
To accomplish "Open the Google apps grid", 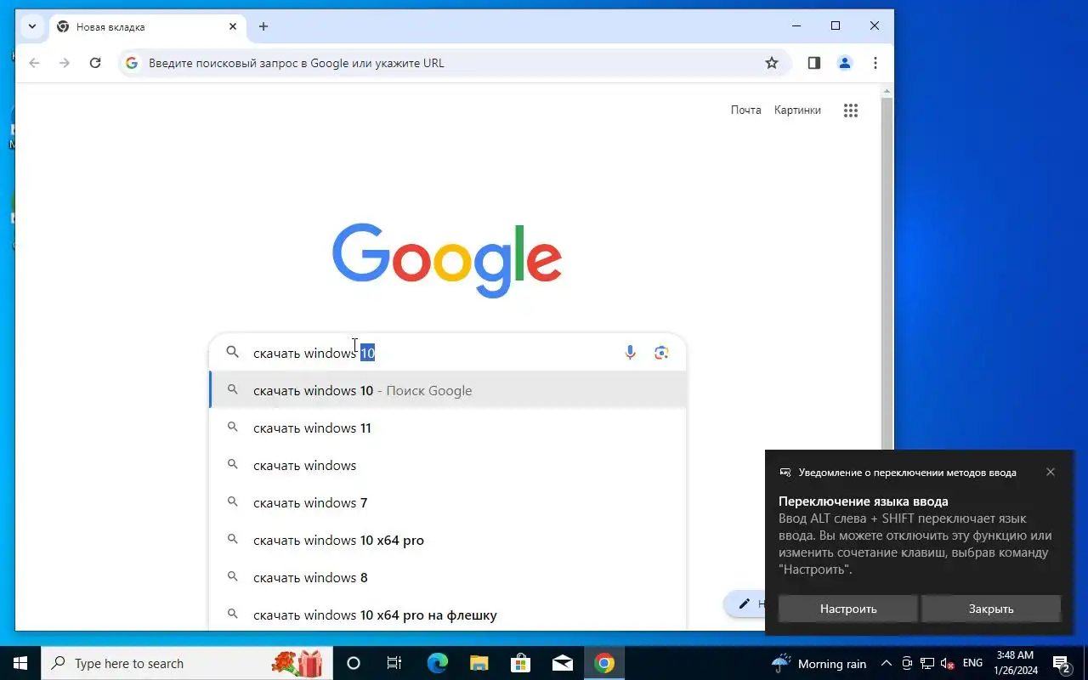I will [851, 110].
